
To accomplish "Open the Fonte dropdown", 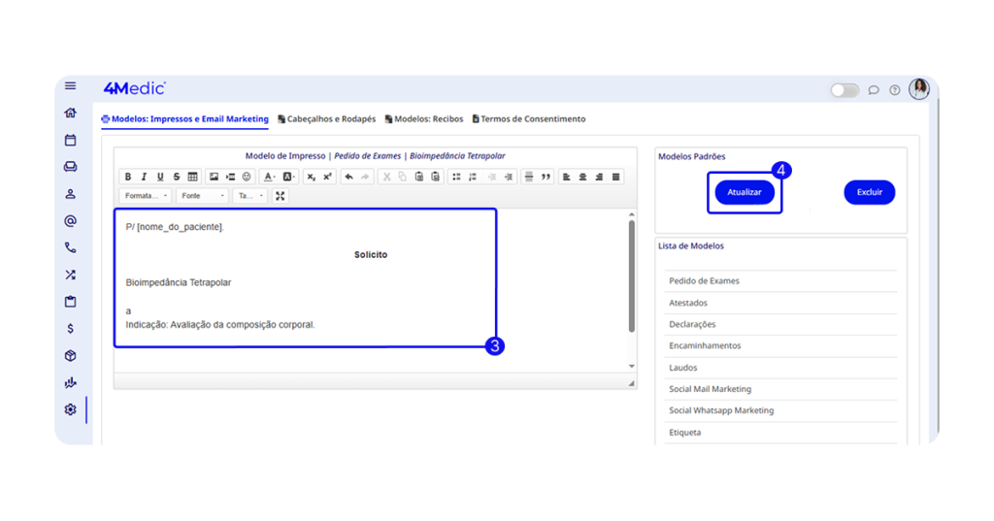I will [203, 196].
